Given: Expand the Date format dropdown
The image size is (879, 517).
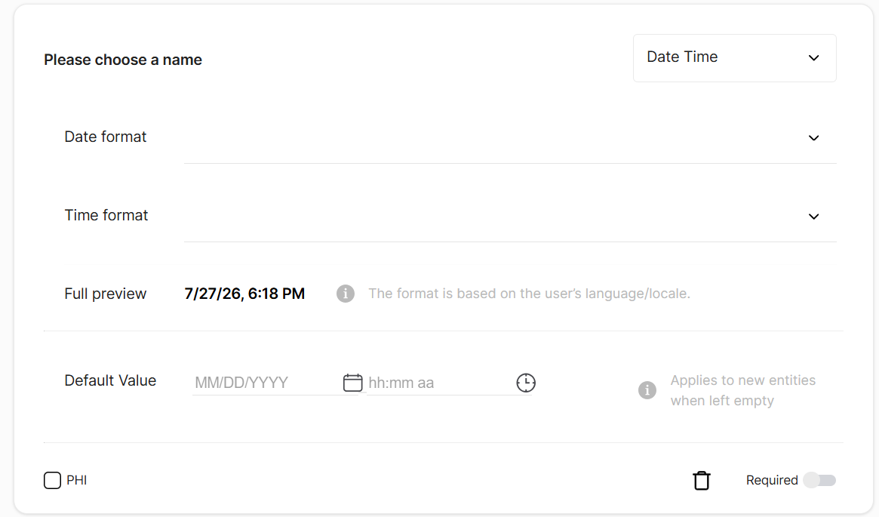Looking at the screenshot, I should [x=509, y=138].
